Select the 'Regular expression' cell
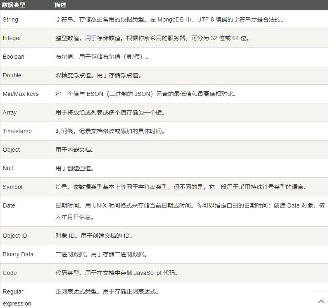Image resolution: width=328 pixels, height=308 pixels. pos(26,295)
